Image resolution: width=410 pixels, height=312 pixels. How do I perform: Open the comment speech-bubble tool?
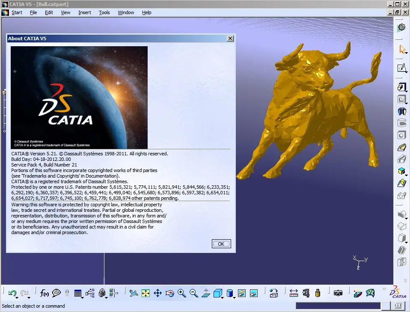point(56,293)
